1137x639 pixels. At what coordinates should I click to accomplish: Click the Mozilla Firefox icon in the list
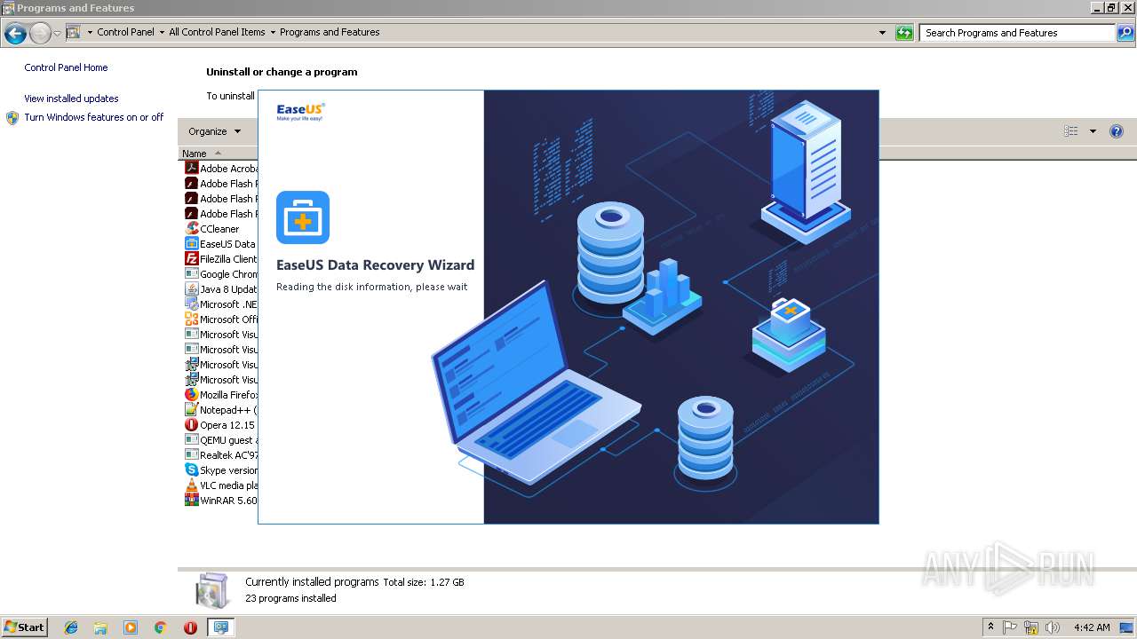coord(191,394)
